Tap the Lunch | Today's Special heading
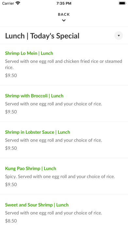The width and height of the screenshot is (128, 227). pos(42,36)
